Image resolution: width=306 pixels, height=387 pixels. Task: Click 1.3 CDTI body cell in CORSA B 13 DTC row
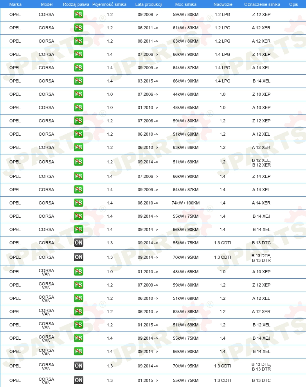click(223, 243)
